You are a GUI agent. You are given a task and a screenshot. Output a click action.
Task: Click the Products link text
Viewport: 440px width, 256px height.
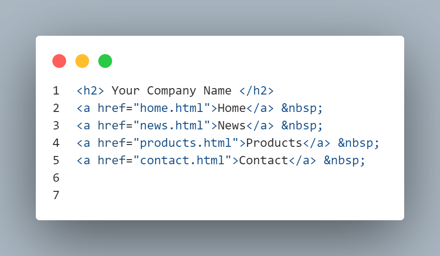click(x=274, y=143)
